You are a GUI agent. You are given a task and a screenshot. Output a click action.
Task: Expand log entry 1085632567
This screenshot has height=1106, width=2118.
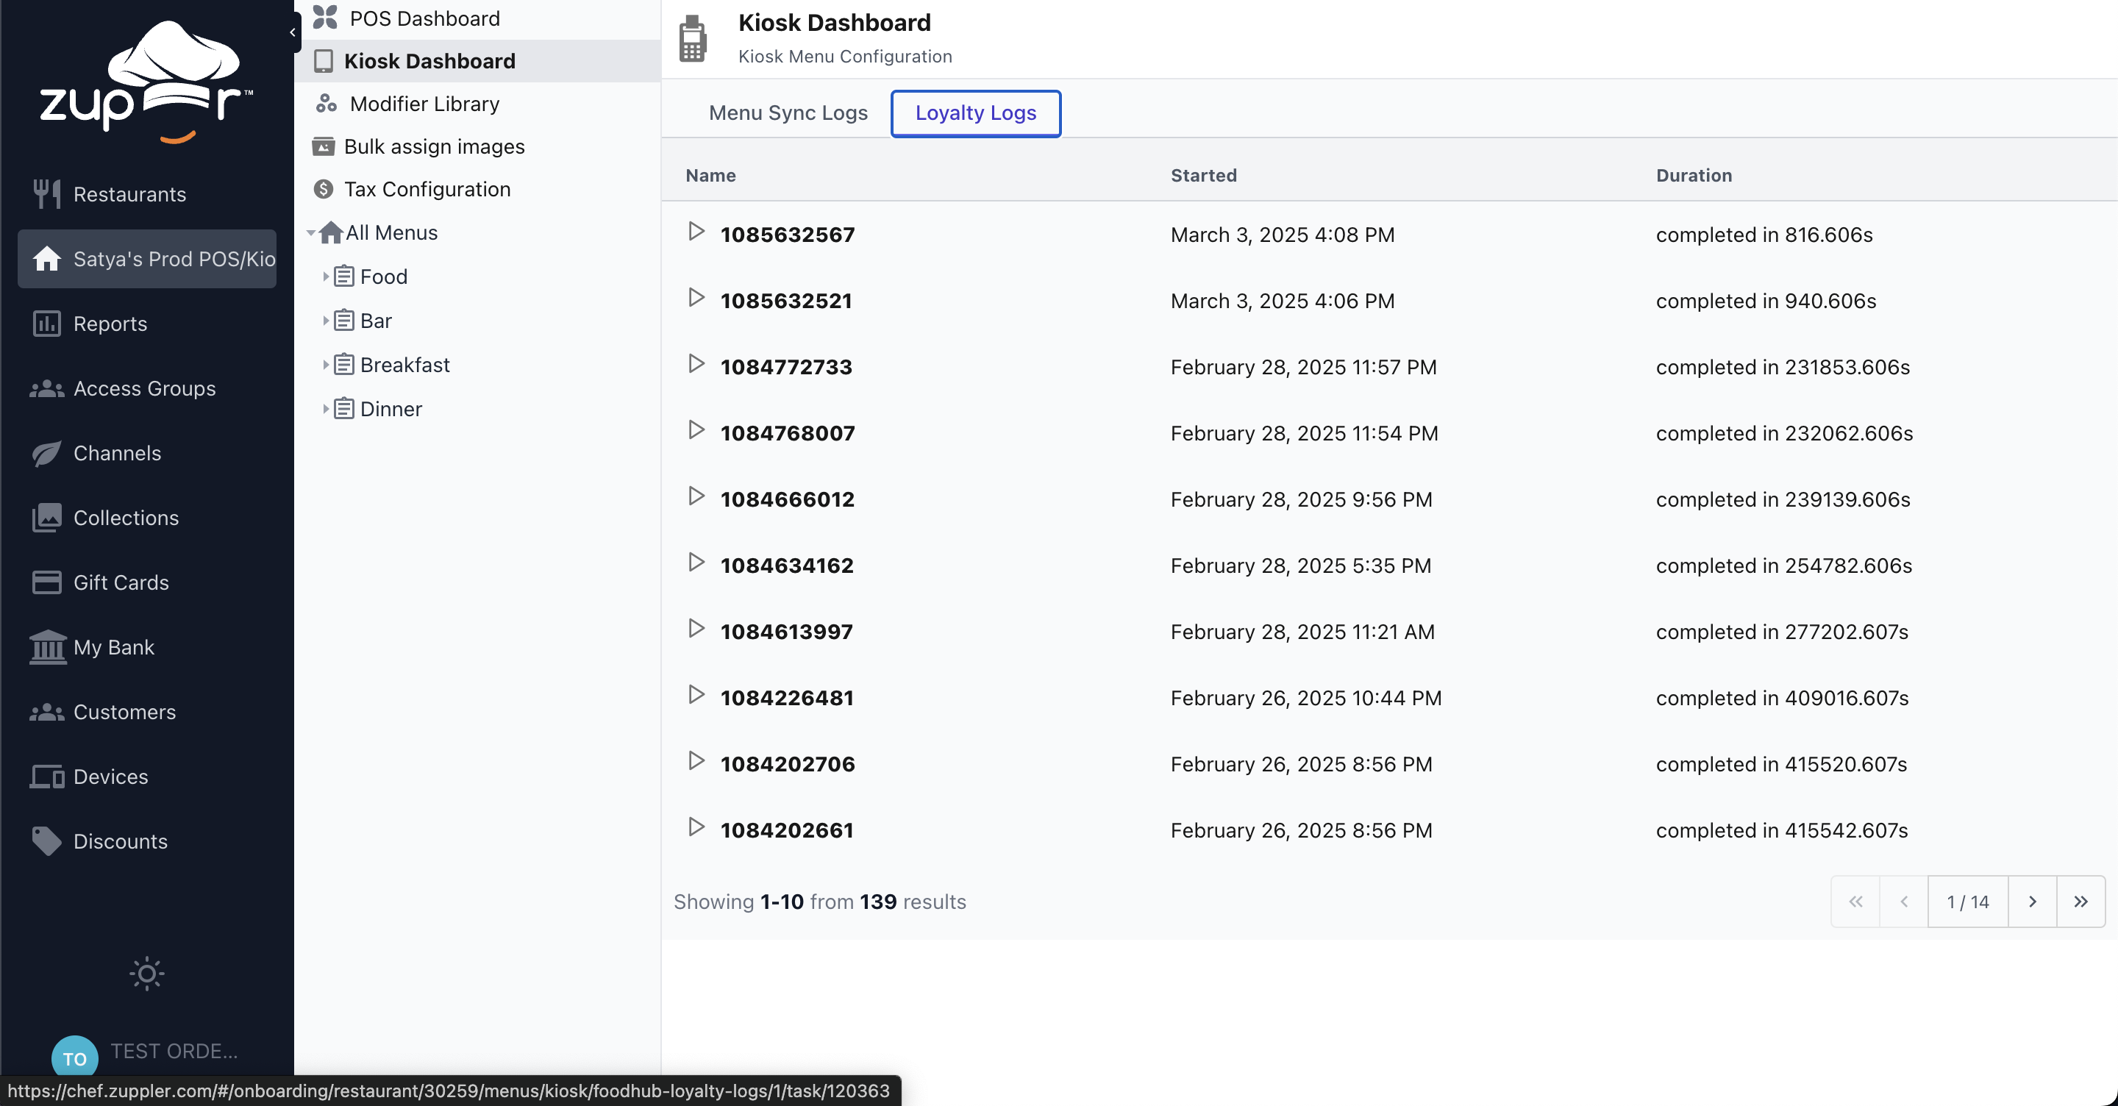(696, 232)
